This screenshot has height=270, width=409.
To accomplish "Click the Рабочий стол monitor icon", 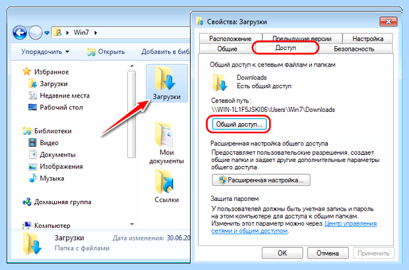I will pos(32,107).
